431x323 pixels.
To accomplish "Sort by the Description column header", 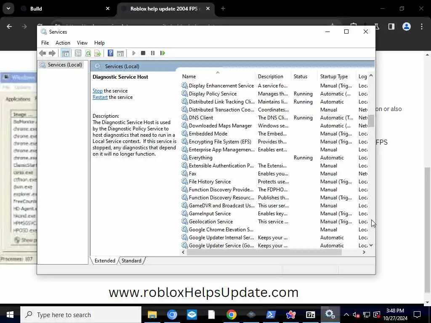I will 273,77.
